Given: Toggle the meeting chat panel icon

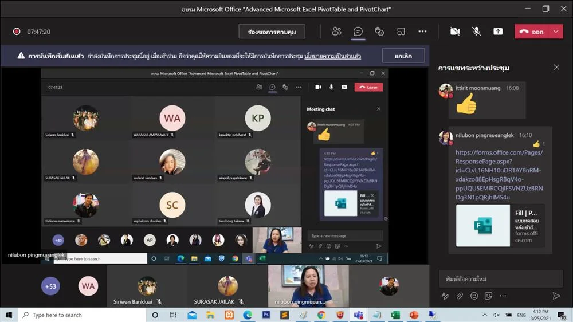Looking at the screenshot, I should click(358, 32).
